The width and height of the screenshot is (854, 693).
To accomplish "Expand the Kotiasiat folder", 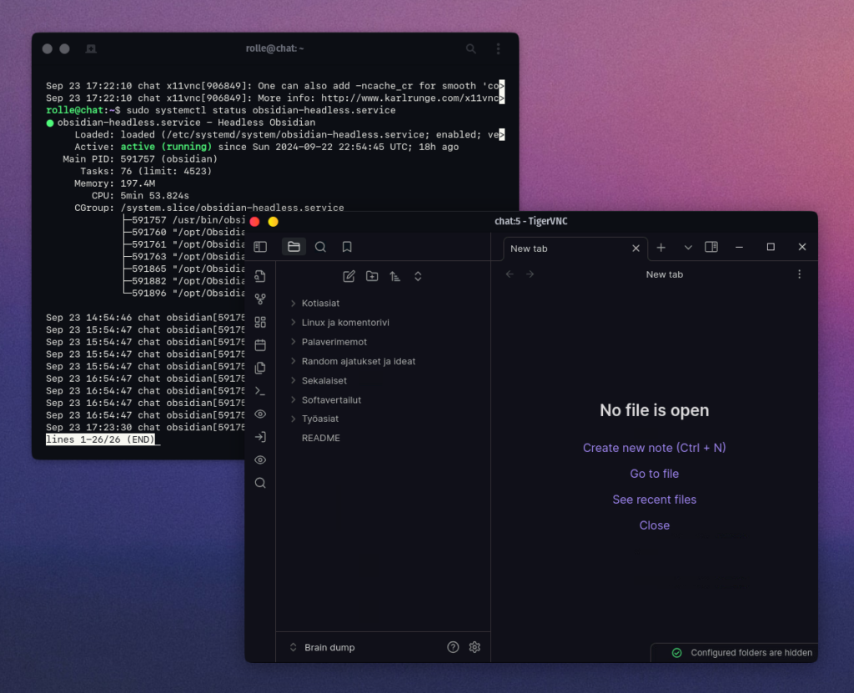I will 320,303.
